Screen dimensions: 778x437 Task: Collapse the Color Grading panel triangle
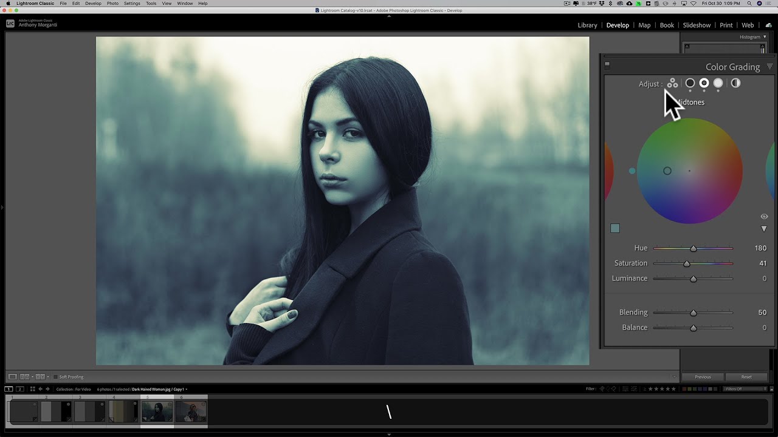click(769, 67)
